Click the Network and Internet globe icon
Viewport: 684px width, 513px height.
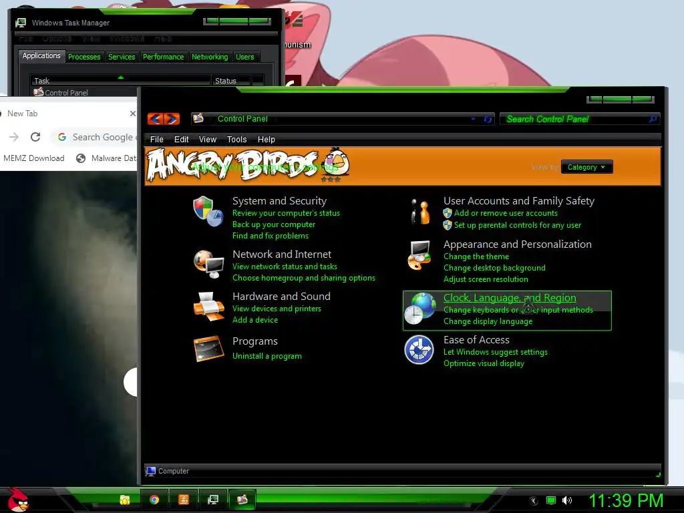click(x=208, y=263)
